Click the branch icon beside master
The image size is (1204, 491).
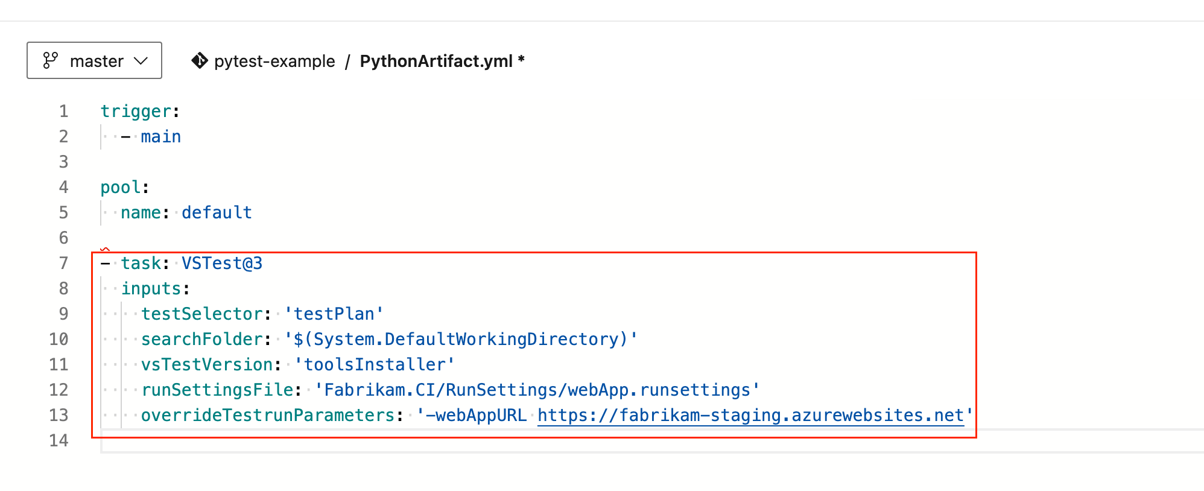point(51,60)
